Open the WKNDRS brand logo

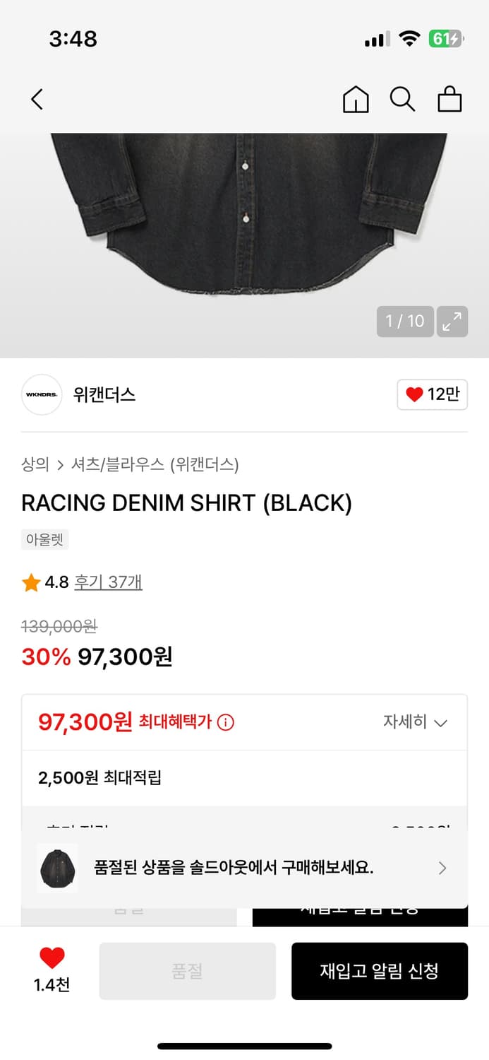click(41, 395)
